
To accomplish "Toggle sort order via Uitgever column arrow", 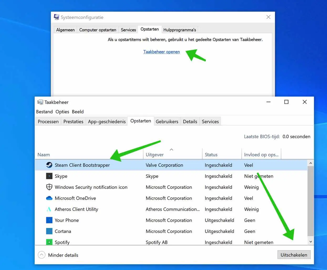I will [172, 149].
